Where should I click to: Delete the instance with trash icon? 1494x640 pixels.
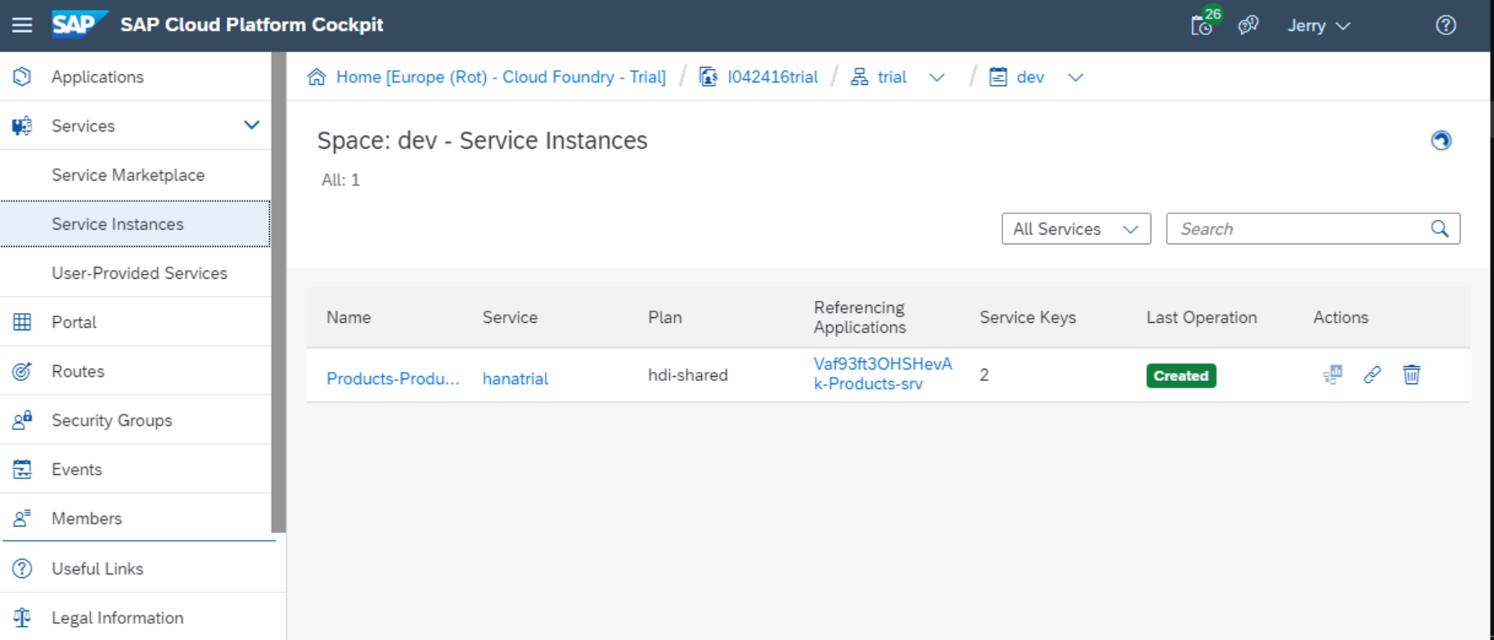(x=1411, y=375)
